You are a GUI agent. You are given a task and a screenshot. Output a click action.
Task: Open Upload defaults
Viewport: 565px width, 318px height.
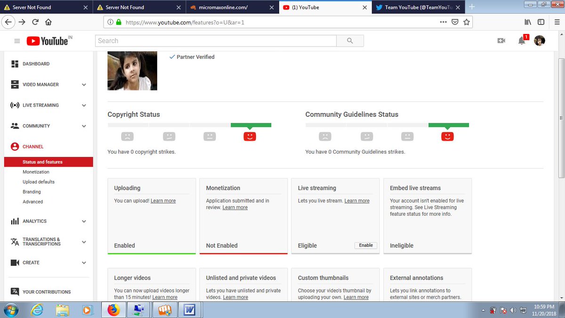coord(39,182)
